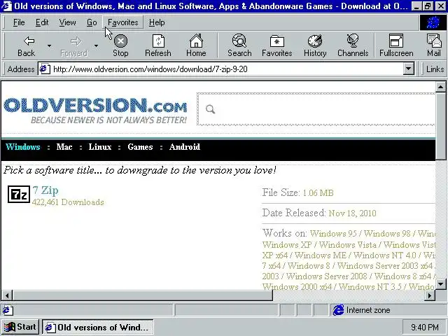The height and width of the screenshot is (336, 448).
Task: Open the Channels toolbar button
Action: tap(353, 45)
